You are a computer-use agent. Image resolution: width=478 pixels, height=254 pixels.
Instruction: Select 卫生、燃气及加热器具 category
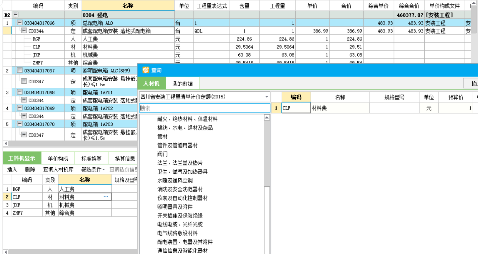(x=182, y=172)
